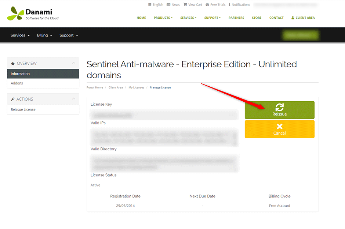Click the License Status label
The height and width of the screenshot is (229, 345).
point(103,175)
